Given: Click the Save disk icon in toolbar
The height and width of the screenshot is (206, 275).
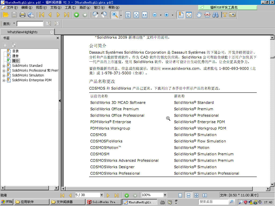Looking at the screenshot, I should pos(14,15).
